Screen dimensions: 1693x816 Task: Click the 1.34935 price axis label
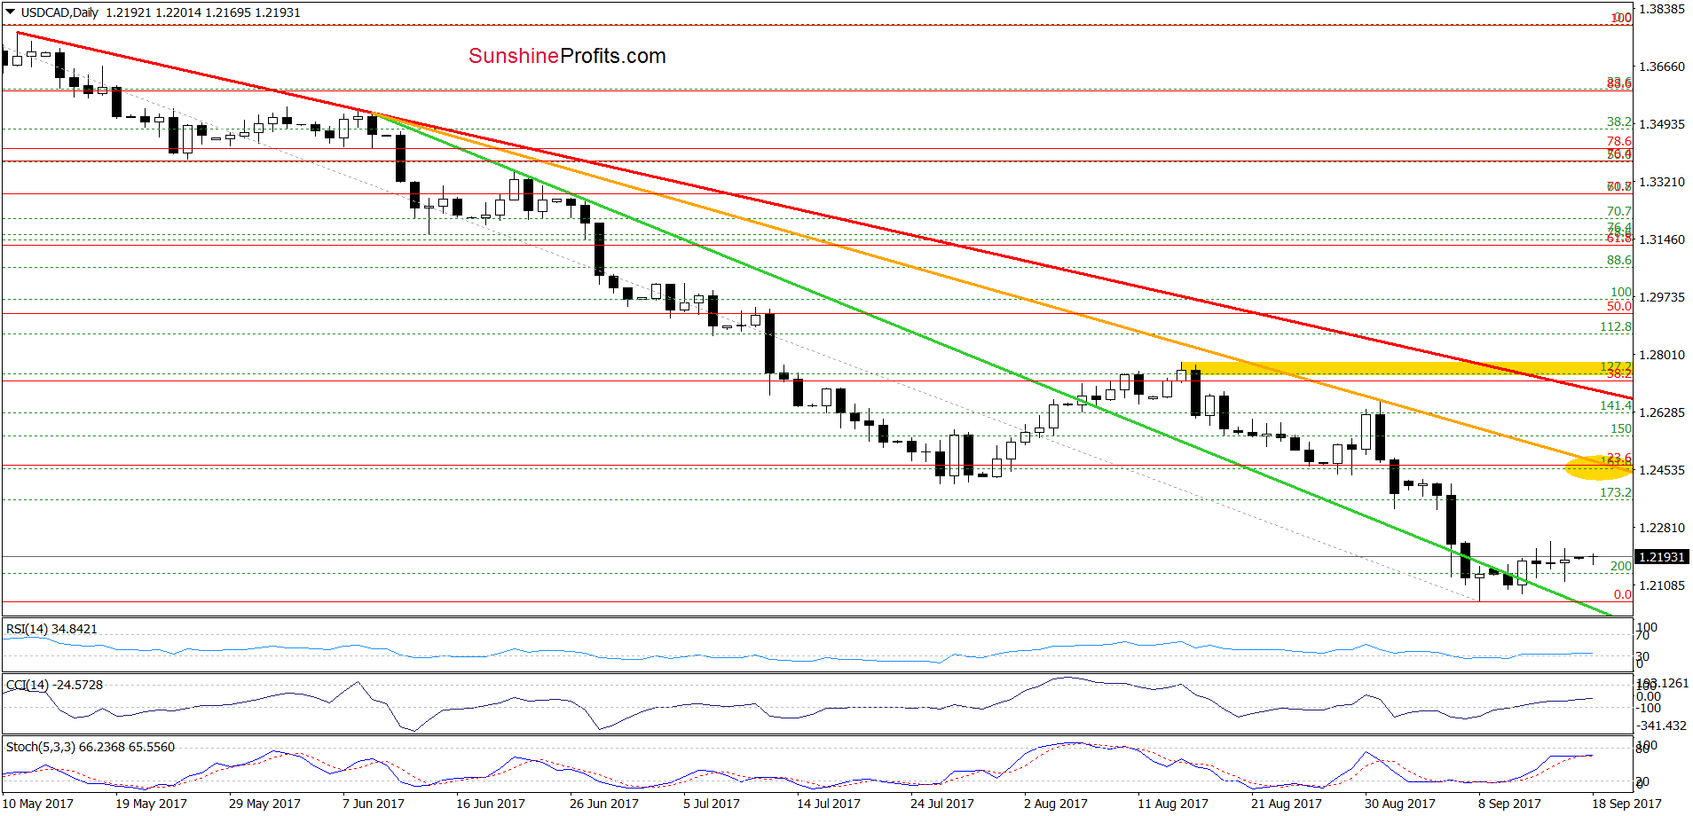(1662, 124)
